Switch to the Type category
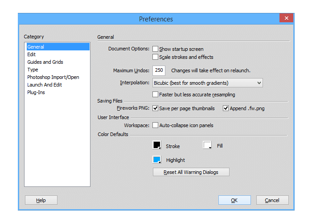The height and width of the screenshot is (223, 312). [33, 70]
